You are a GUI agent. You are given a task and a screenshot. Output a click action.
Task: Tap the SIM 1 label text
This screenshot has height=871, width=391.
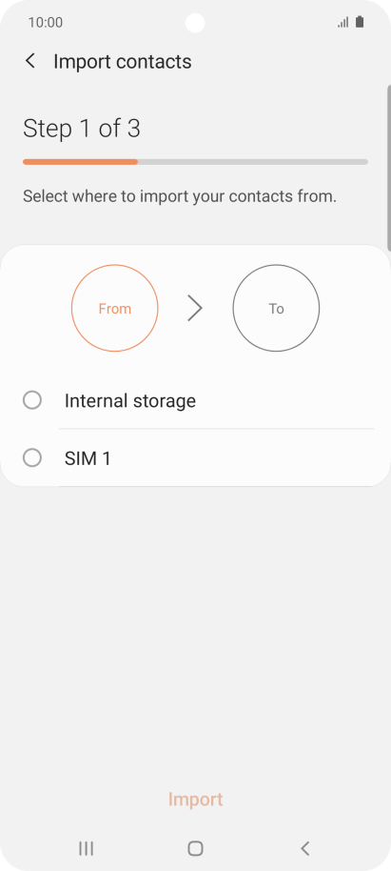88,458
